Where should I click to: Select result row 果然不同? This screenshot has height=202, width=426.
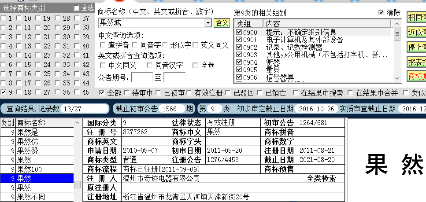click(x=37, y=197)
